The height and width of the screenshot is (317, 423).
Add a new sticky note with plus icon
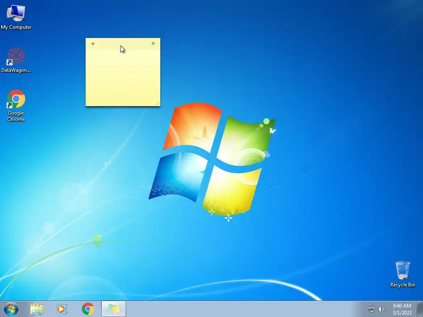[x=93, y=44]
